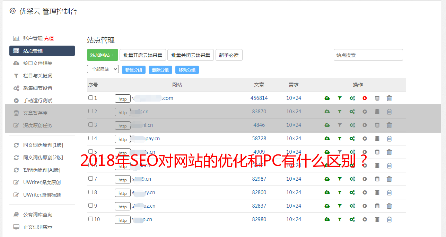Click red play icon in row 1
Image resolution: width=446 pixels, height=237 pixels.
coord(365,98)
